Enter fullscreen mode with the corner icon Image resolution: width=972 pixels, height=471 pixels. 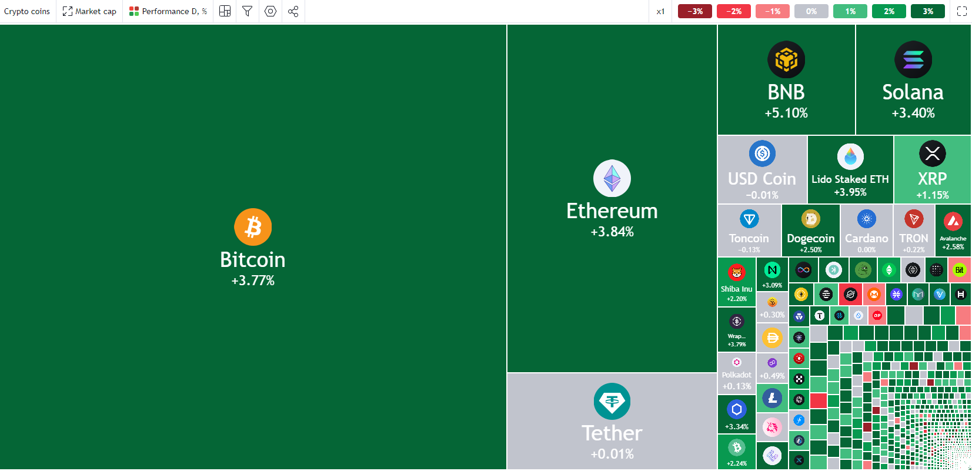962,11
